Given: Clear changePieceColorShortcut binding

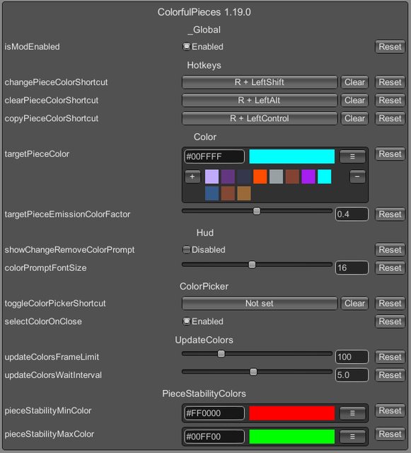Looking at the screenshot, I should coord(354,82).
